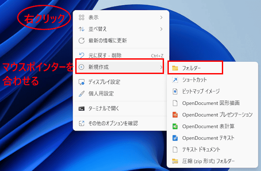Click the plus icon beside 新規作成

point(81,67)
